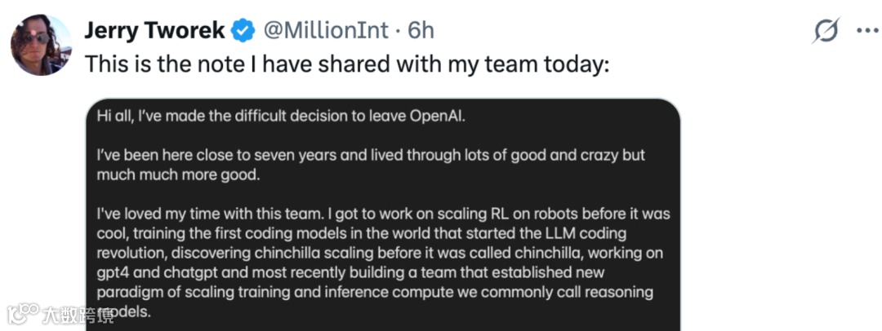This screenshot has width=882, height=331.
Task: Open Jerry Tworek's profile avatar
Action: (x=40, y=45)
